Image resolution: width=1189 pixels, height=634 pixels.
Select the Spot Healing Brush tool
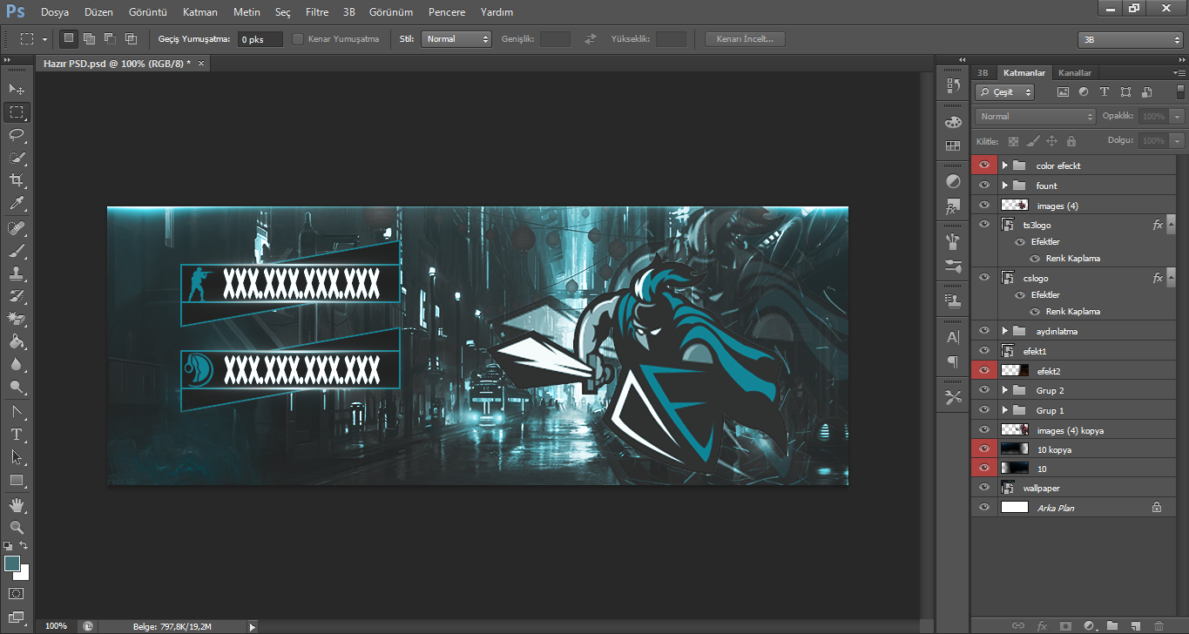(17, 227)
